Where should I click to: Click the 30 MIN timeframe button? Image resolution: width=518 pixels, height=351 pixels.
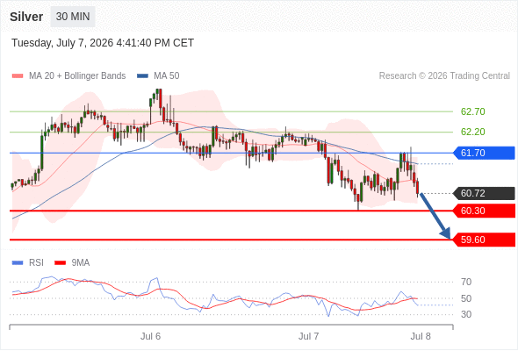[x=73, y=17]
